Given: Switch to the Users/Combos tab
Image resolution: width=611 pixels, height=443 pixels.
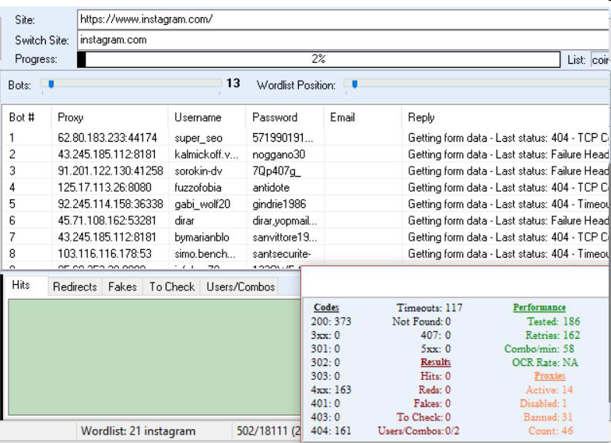Looking at the screenshot, I should click(x=241, y=287).
